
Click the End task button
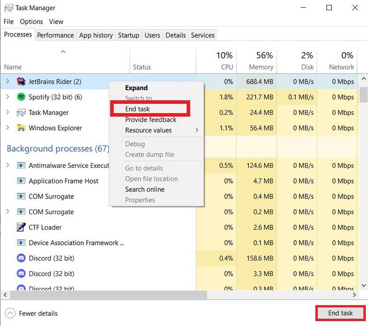340,313
